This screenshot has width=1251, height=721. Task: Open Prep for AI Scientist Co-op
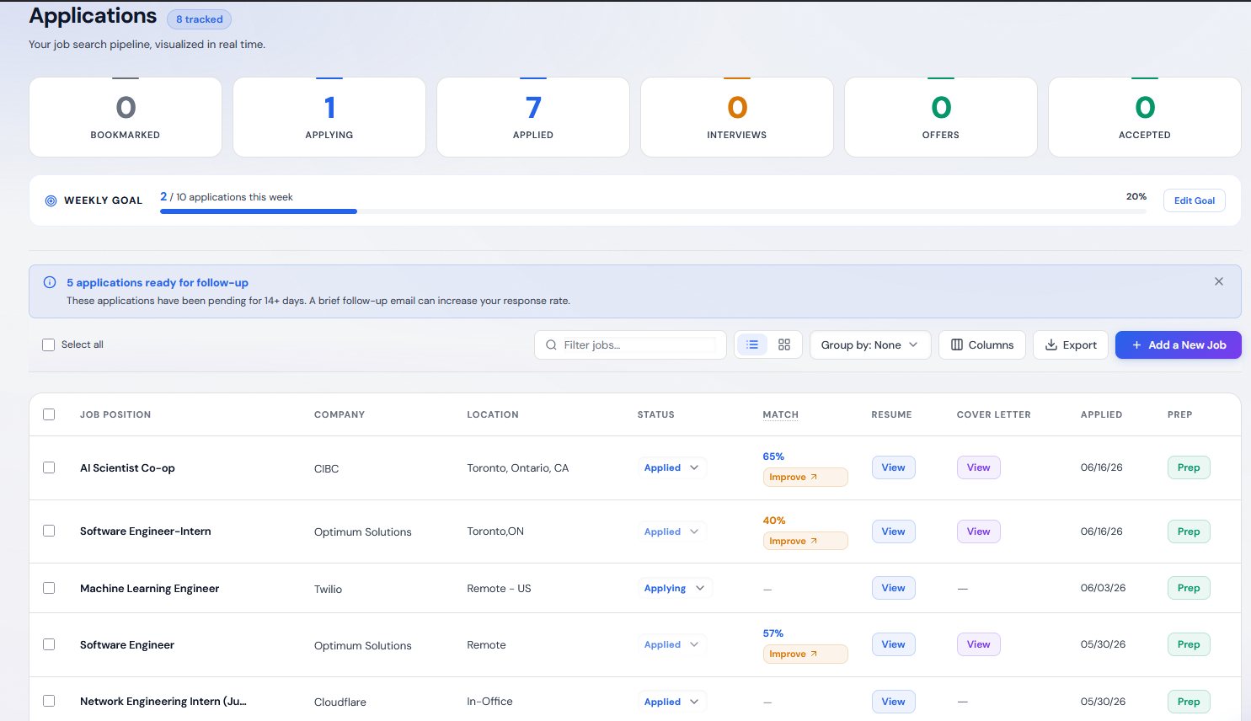click(1189, 467)
